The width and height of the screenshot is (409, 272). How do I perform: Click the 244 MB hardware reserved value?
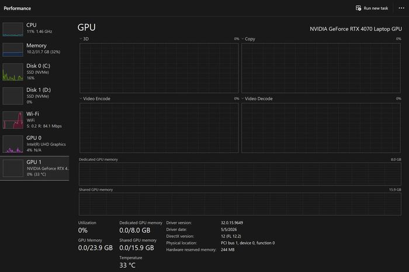[x=227, y=250]
